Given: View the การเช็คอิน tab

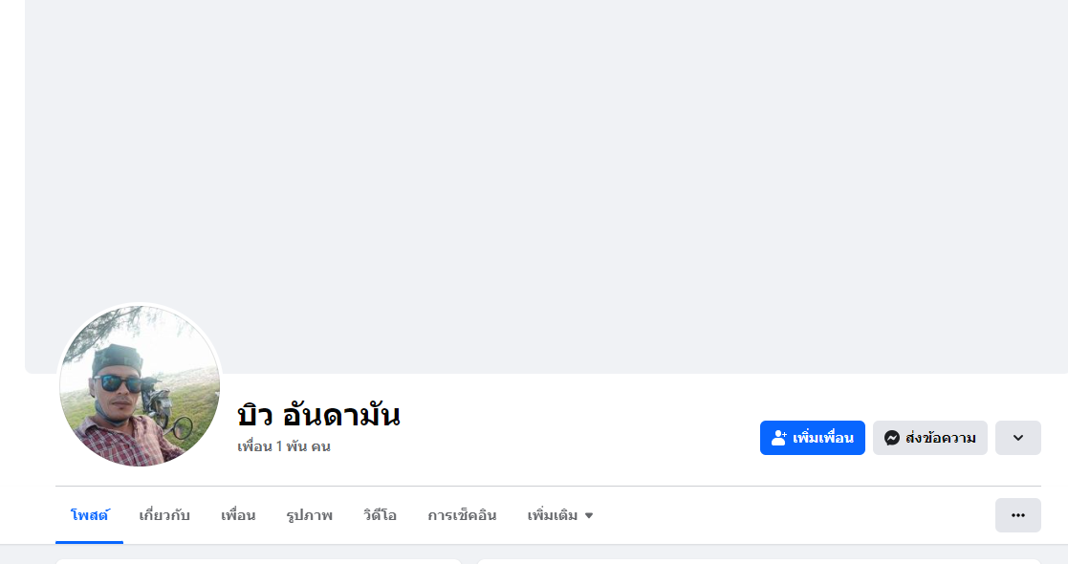Looking at the screenshot, I should pos(462,515).
